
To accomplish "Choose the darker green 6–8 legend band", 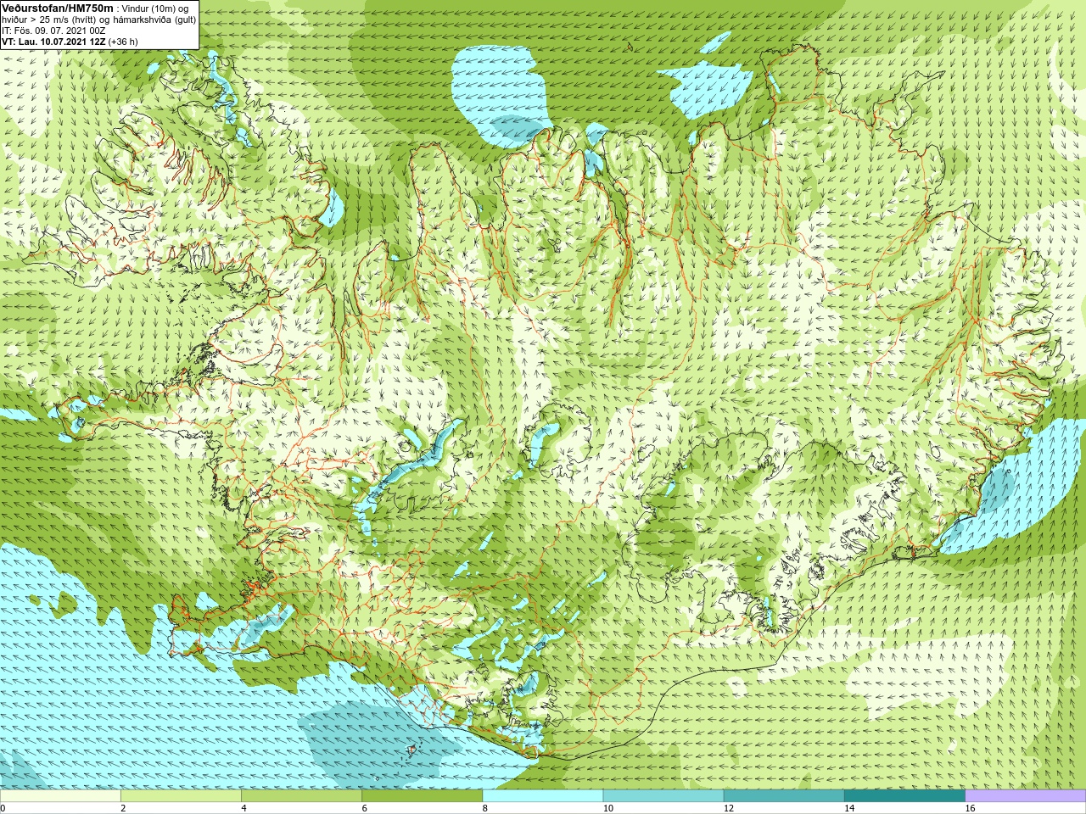I will pos(422,796).
